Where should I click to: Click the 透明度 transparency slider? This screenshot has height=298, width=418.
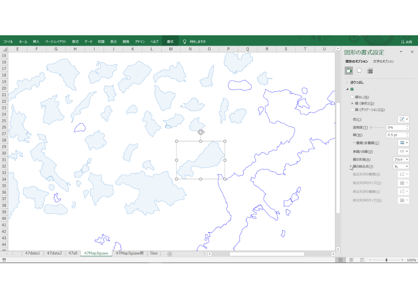377,127
